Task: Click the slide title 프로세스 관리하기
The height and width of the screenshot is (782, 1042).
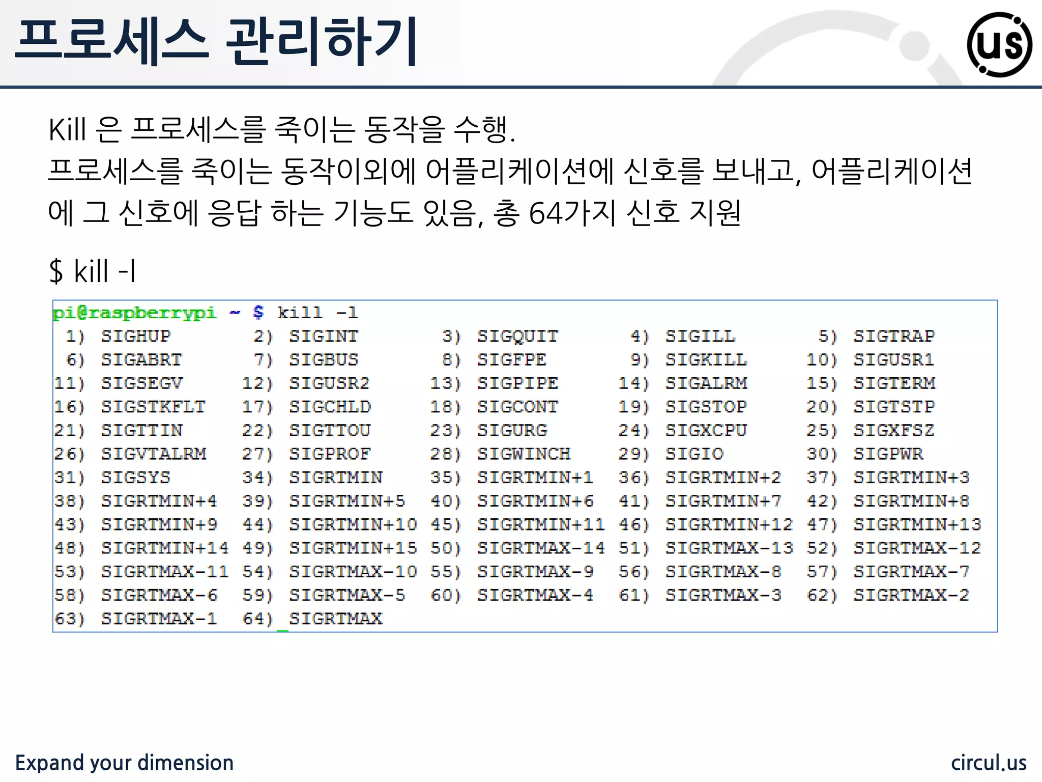Action: pos(217,42)
